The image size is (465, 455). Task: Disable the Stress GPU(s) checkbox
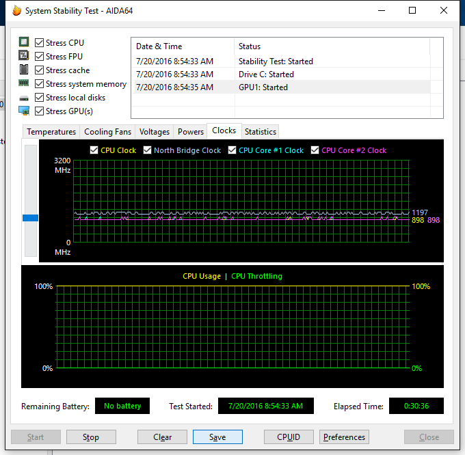click(39, 111)
